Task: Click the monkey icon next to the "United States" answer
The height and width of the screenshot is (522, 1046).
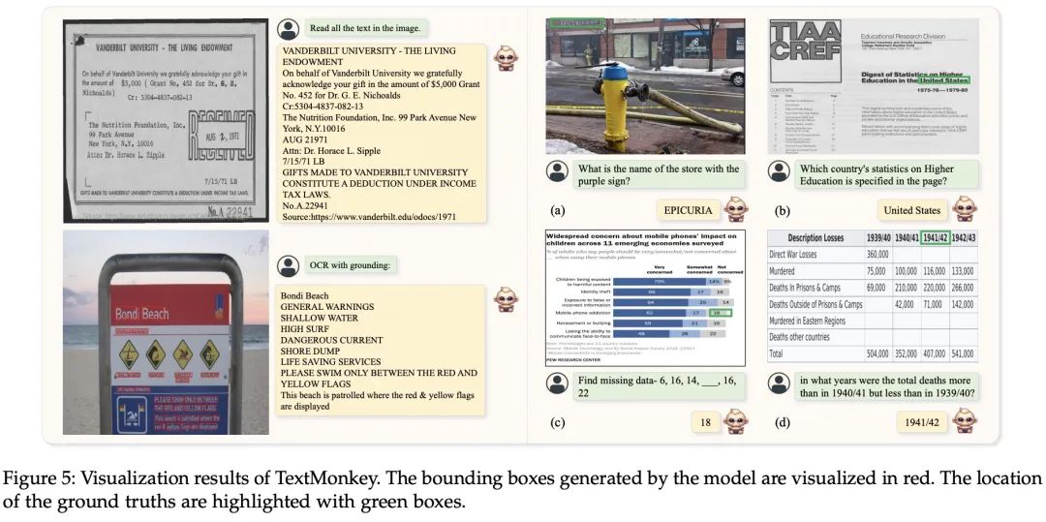Action: [x=964, y=209]
